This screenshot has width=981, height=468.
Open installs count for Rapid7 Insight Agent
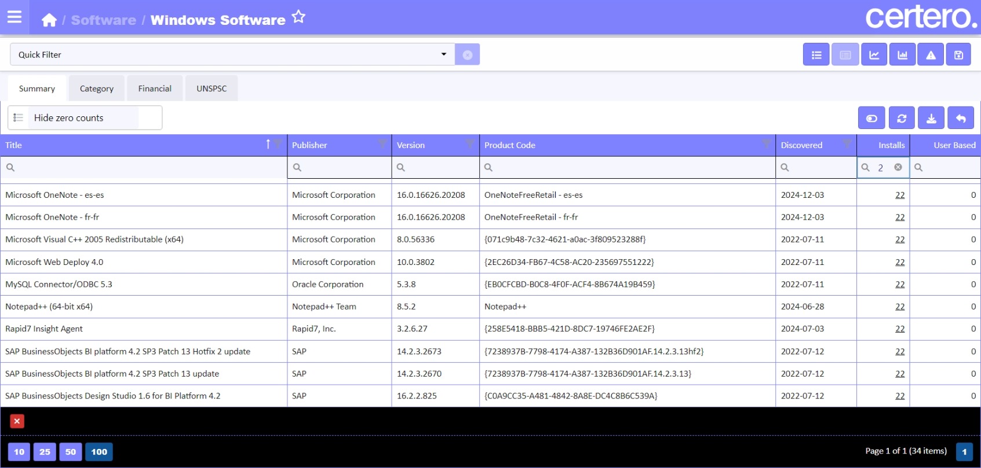pyautogui.click(x=900, y=329)
